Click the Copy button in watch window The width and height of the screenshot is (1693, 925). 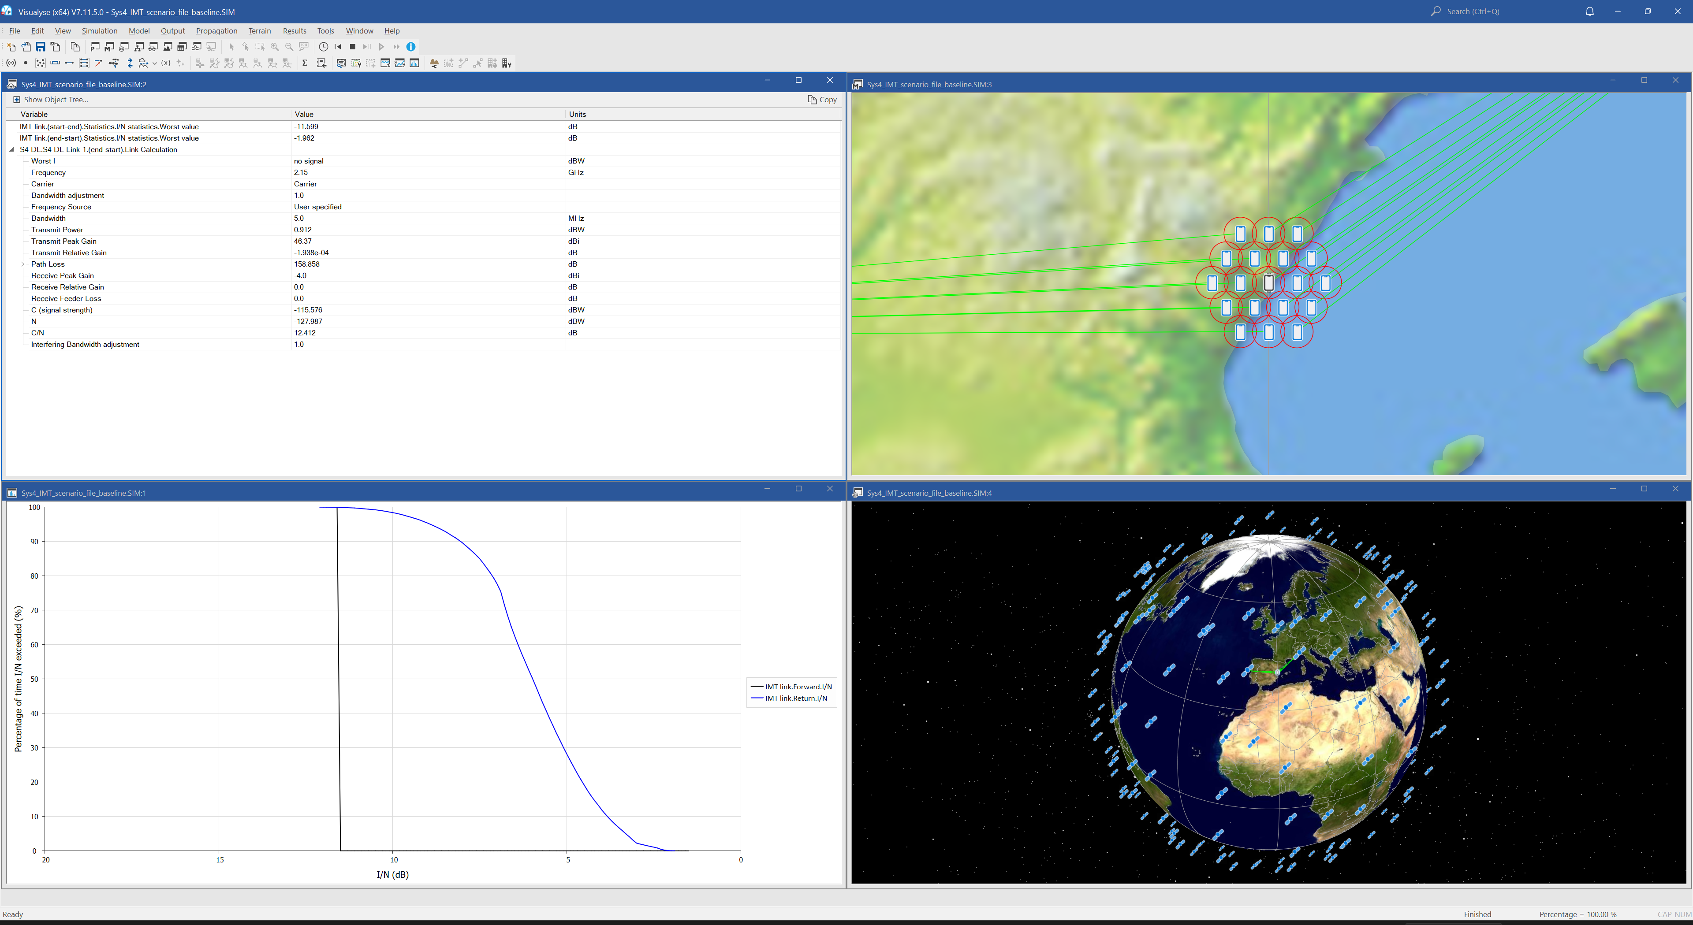tap(822, 100)
